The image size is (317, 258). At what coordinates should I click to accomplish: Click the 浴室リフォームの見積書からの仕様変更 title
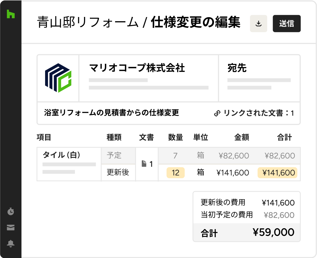(x=111, y=113)
